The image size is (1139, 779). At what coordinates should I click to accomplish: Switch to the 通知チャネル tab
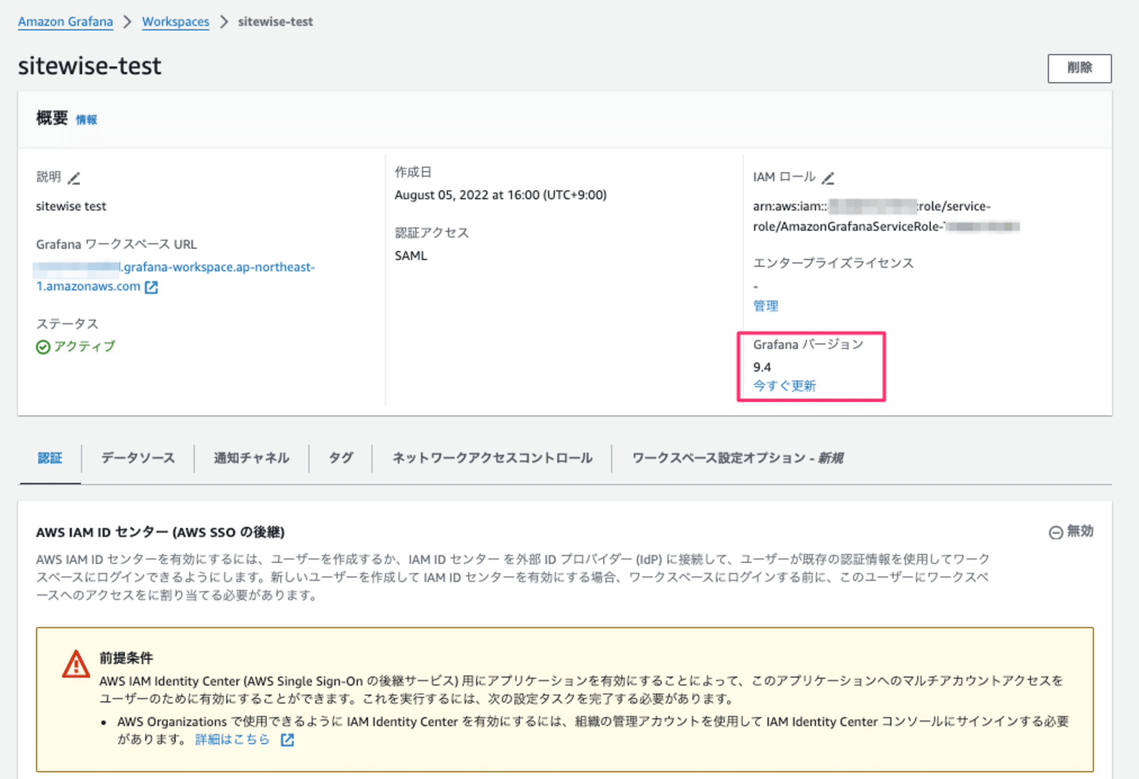[251, 458]
